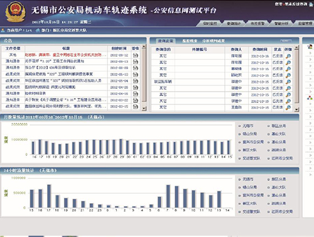Click the 创建时间 column header
Screen dimensions: 314x237
[x=119, y=48]
